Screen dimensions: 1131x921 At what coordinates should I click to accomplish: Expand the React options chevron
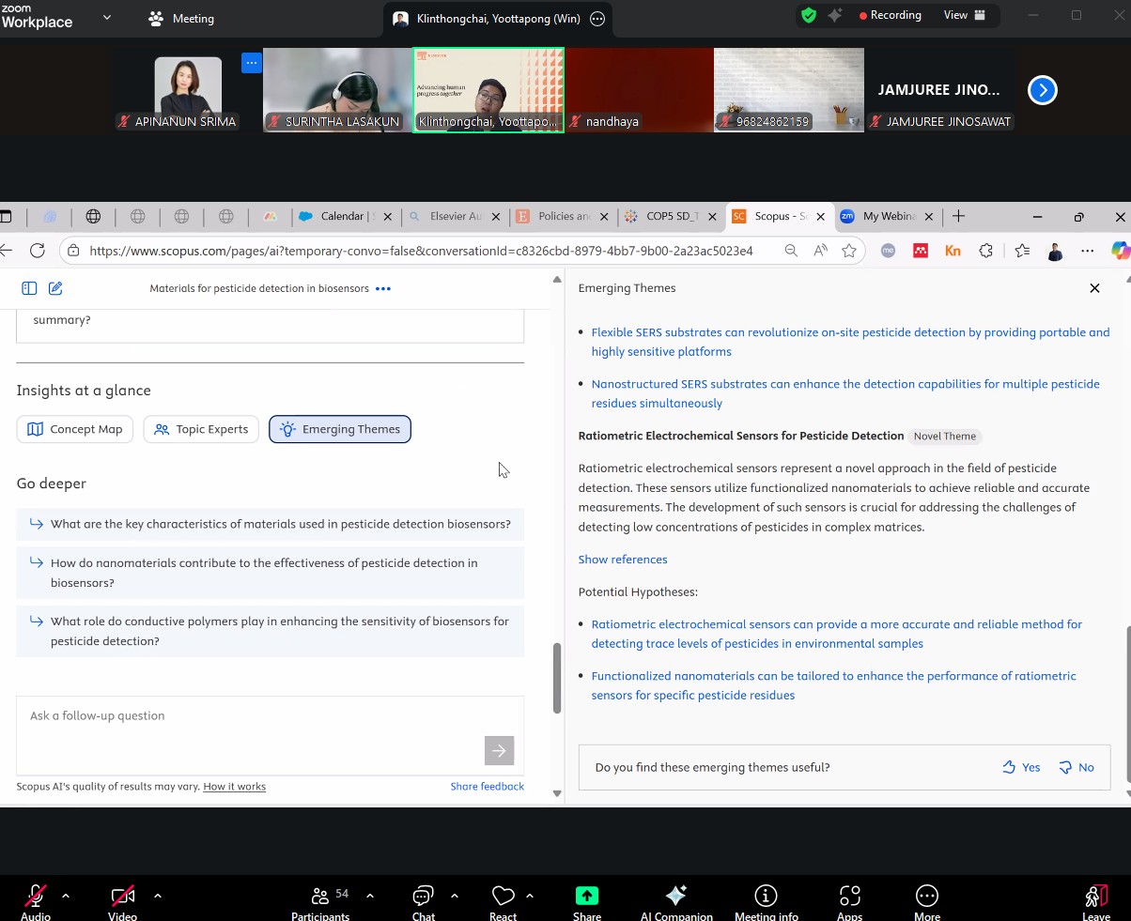(x=530, y=896)
